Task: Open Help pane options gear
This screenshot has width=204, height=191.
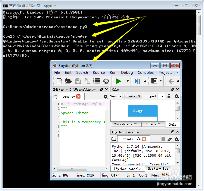Action: point(177,96)
